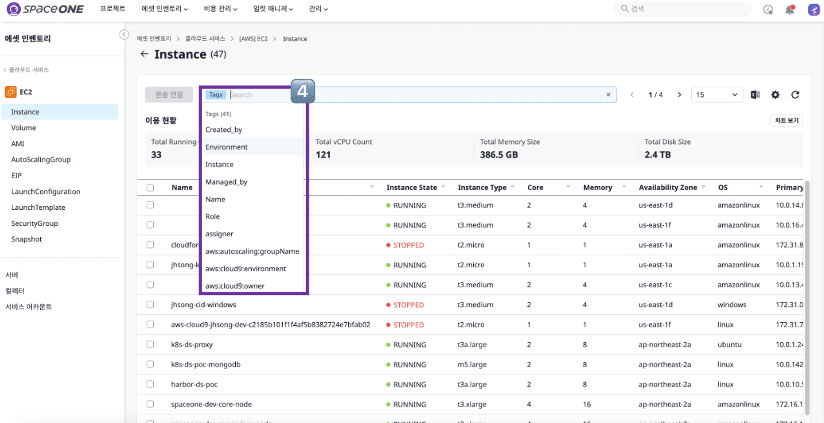This screenshot has height=423, width=824.
Task: Refresh the instance table
Action: (x=795, y=95)
